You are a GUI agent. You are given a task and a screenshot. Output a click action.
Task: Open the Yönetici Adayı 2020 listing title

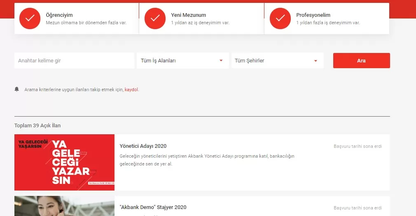click(x=143, y=146)
